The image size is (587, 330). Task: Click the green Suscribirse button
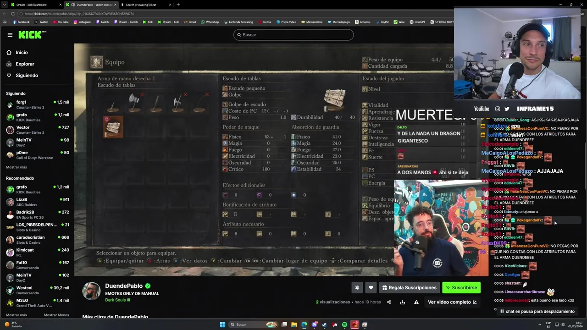461,288
